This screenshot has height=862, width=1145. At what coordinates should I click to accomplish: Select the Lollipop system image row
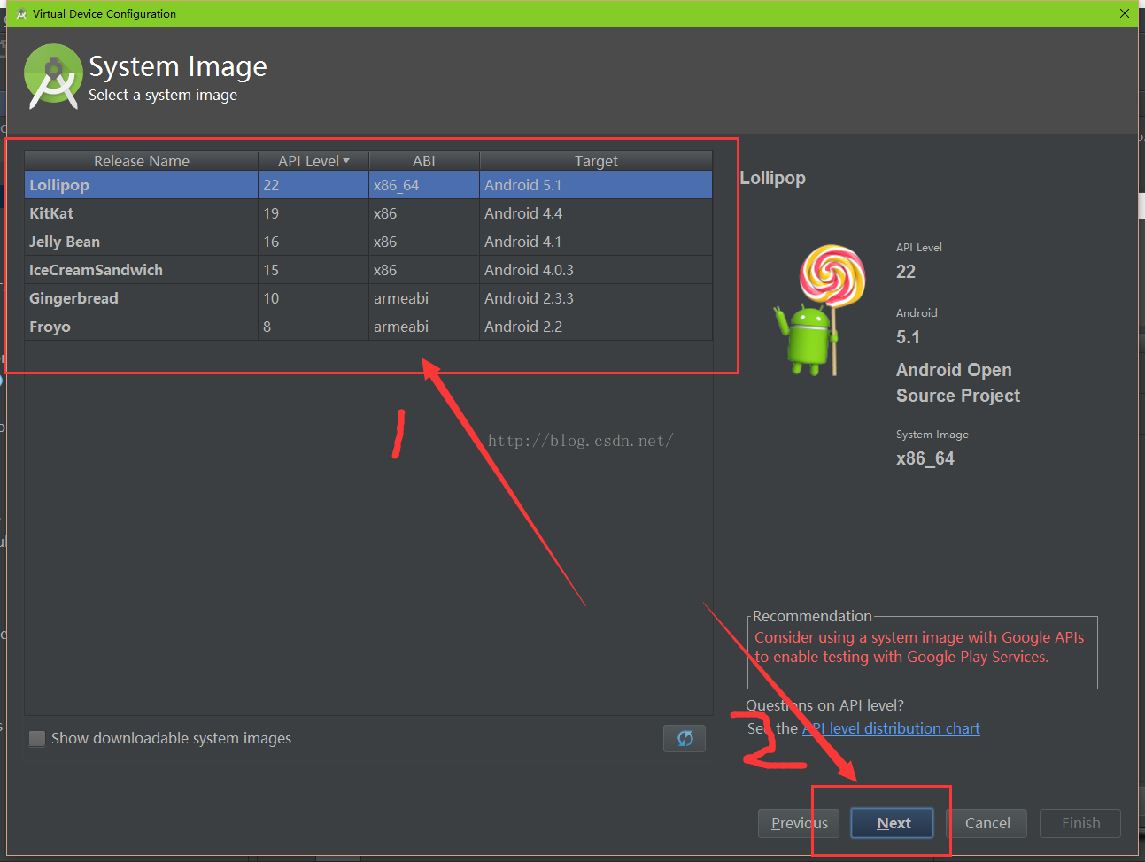(x=368, y=185)
